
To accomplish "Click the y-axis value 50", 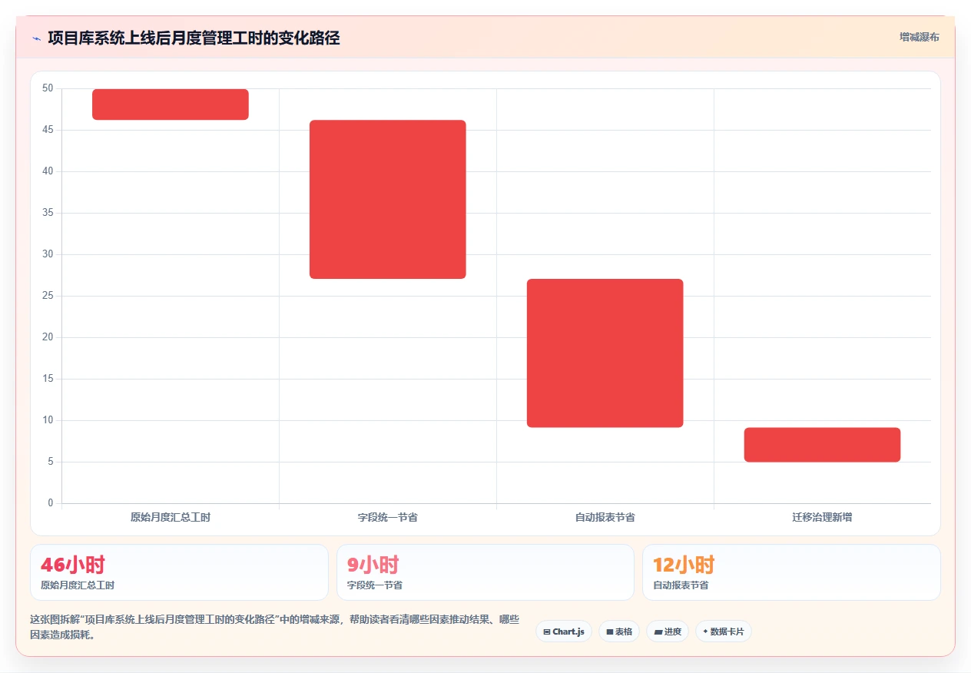I will (48, 88).
